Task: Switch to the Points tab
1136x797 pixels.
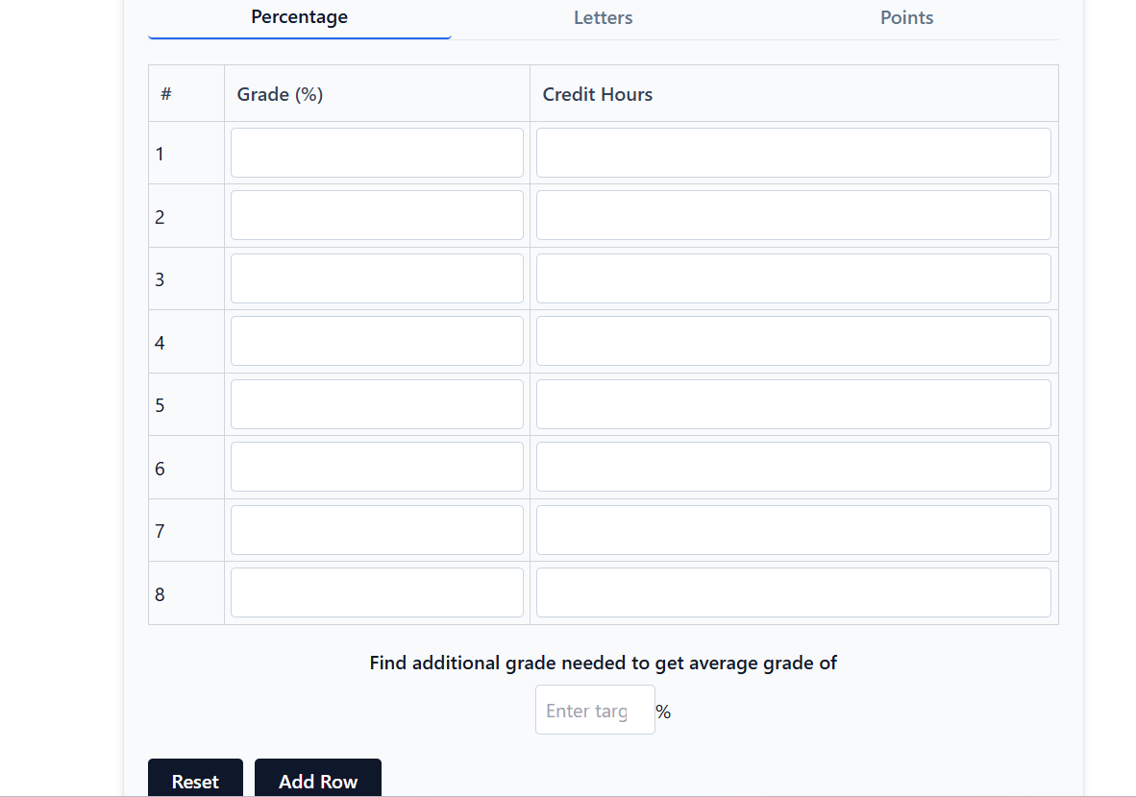Action: coord(906,18)
